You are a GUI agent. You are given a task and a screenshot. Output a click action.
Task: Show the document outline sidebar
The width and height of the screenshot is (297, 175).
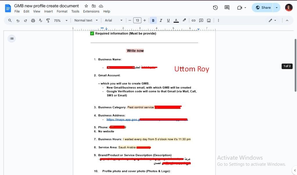point(12,39)
